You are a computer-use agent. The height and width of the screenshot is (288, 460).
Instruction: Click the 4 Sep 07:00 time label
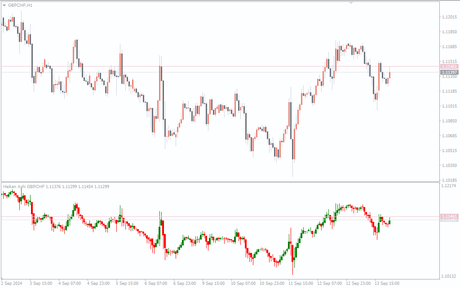coord(70,283)
